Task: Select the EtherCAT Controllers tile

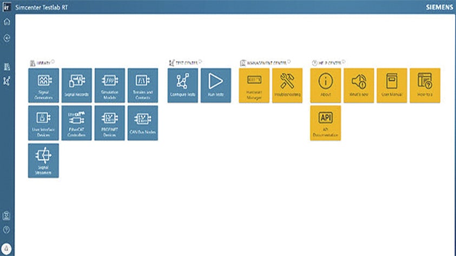Action: pyautogui.click(x=76, y=123)
